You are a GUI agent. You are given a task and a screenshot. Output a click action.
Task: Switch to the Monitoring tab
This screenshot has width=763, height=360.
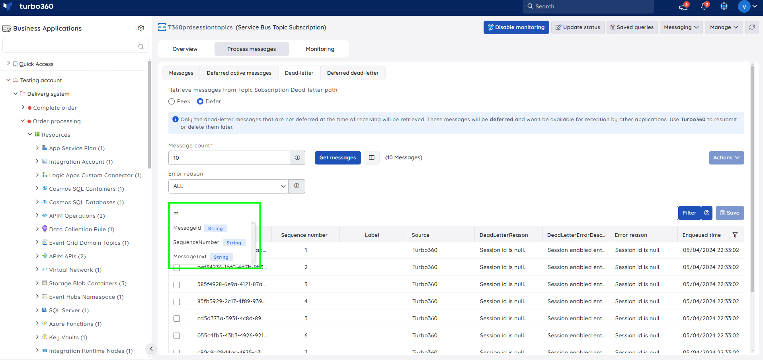(x=320, y=49)
